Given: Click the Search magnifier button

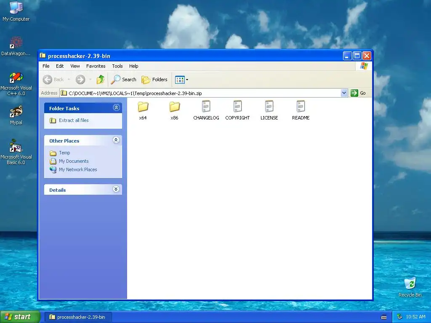Looking at the screenshot, I should 123,79.
